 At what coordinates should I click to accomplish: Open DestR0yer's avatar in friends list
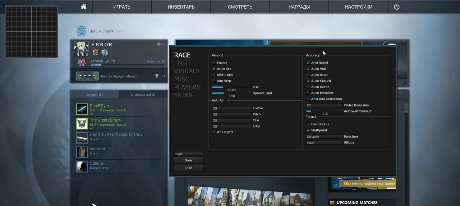tap(82, 109)
